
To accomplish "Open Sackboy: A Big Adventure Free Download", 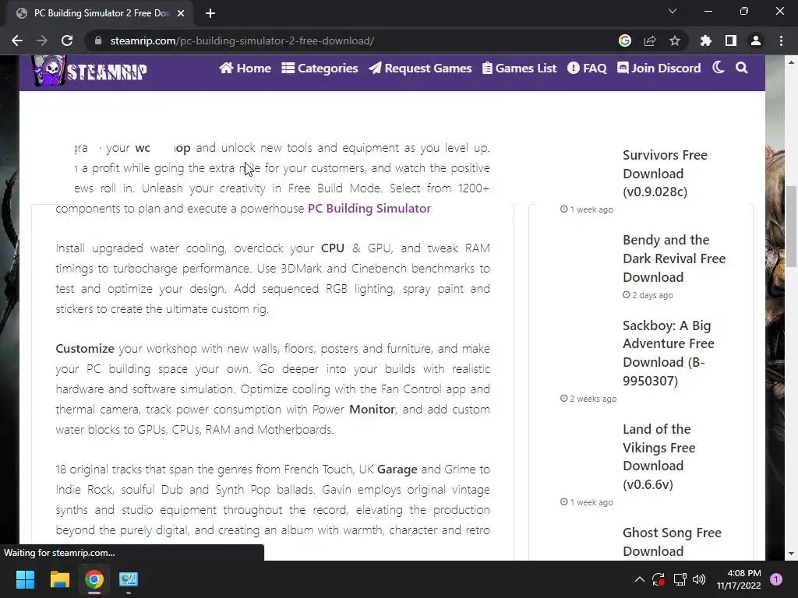I will (668, 353).
